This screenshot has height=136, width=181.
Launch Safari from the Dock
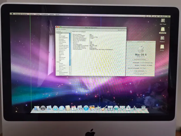(x=55, y=108)
